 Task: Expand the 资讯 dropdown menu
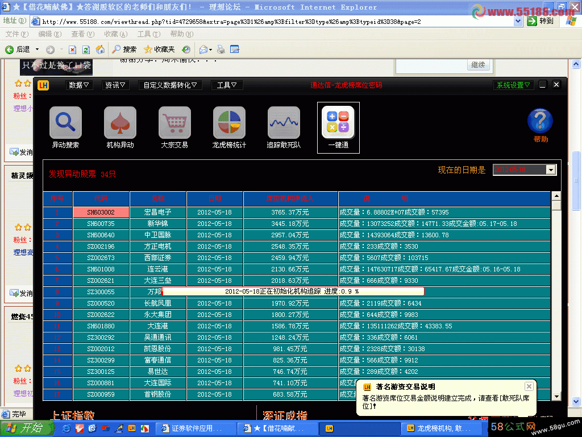(115, 85)
